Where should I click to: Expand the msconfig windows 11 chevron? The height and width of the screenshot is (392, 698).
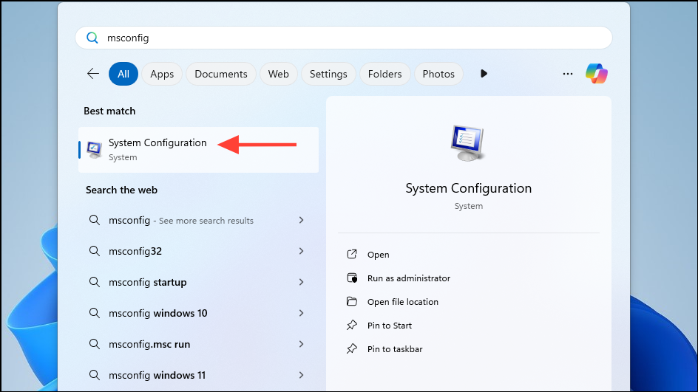click(x=302, y=375)
